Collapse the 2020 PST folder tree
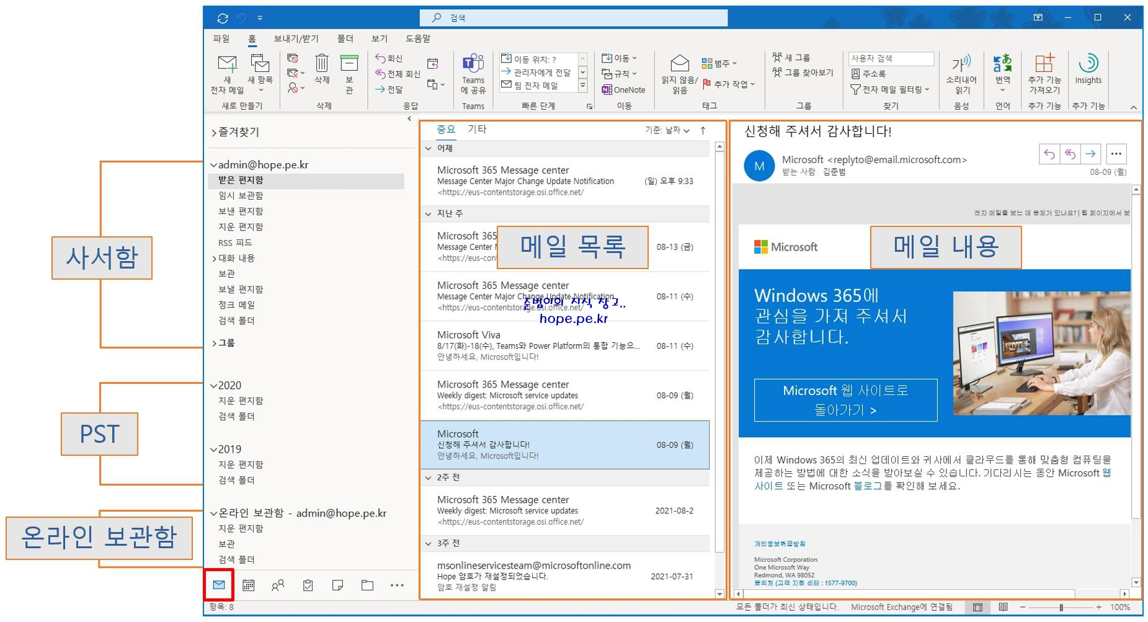The image size is (1148, 622). (x=213, y=386)
